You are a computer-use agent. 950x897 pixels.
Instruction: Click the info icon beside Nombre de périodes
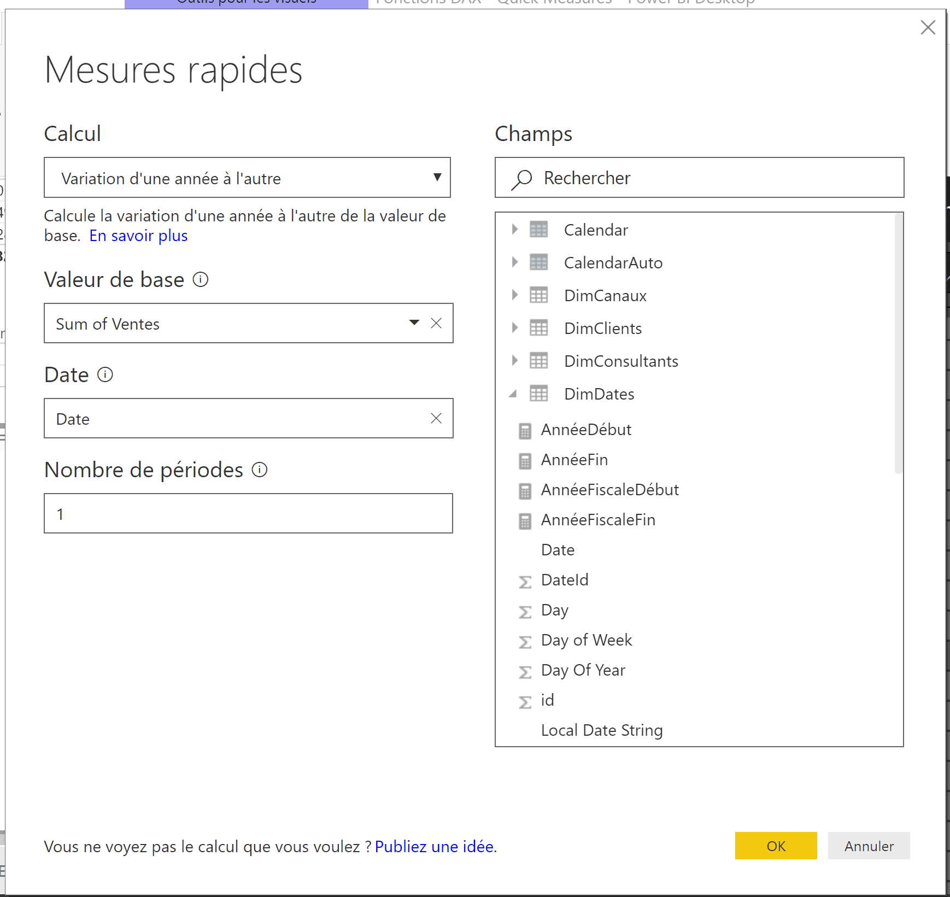tap(260, 470)
